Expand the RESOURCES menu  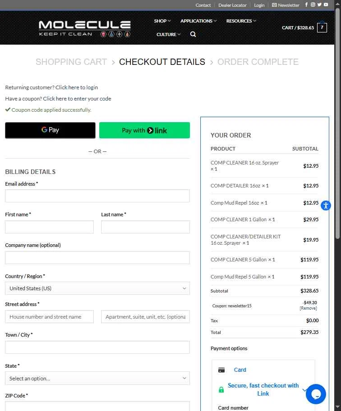[x=241, y=21]
